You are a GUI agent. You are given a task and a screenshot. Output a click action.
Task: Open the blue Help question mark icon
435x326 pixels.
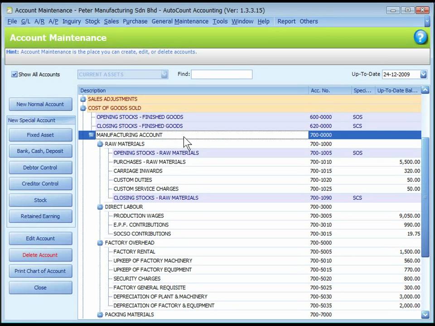pos(420,37)
